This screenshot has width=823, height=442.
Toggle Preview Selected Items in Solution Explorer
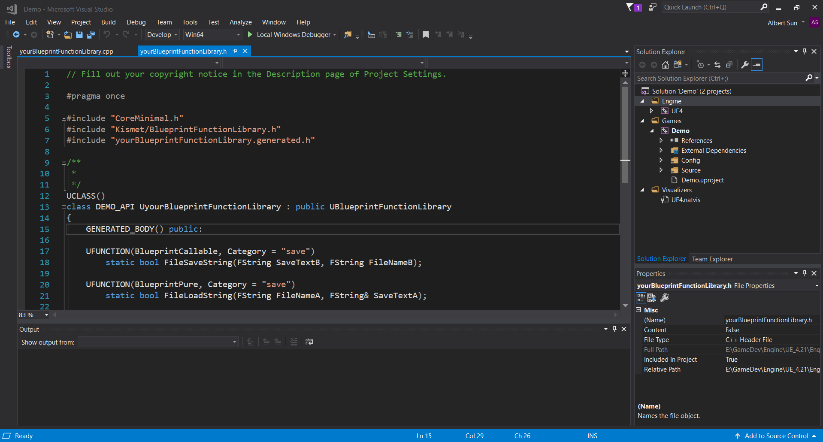pos(757,65)
